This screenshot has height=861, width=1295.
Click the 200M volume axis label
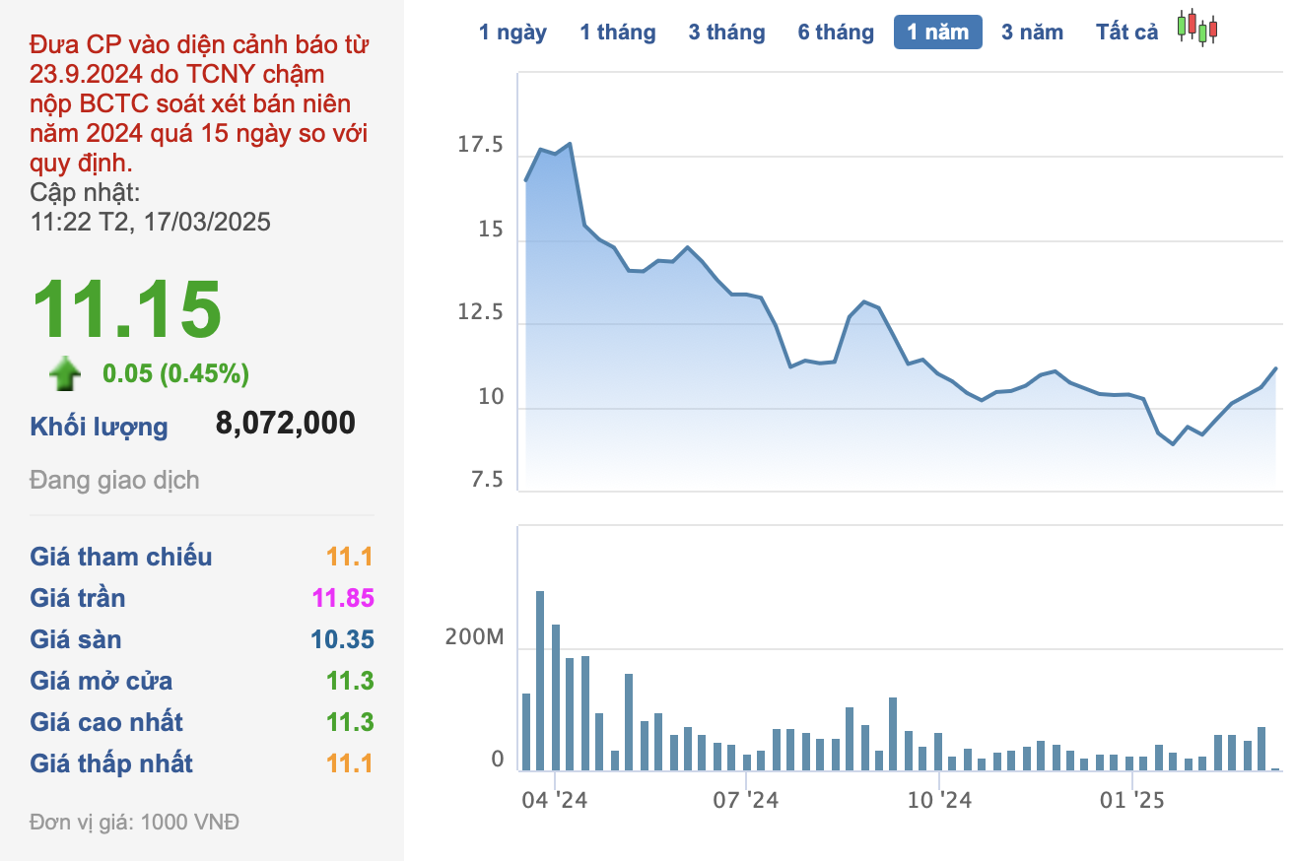pyautogui.click(x=474, y=637)
